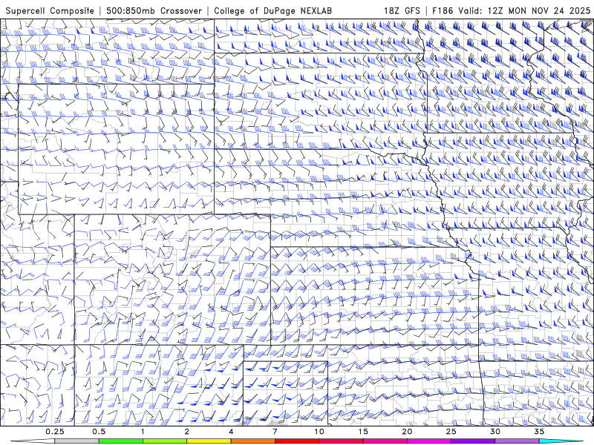Click the legend label '2'

click(x=187, y=432)
